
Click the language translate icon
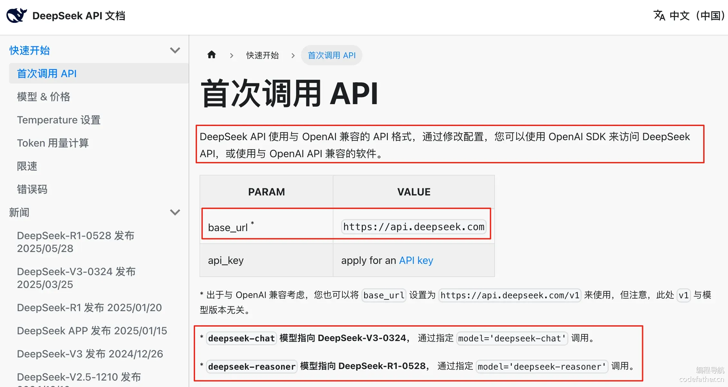659,15
